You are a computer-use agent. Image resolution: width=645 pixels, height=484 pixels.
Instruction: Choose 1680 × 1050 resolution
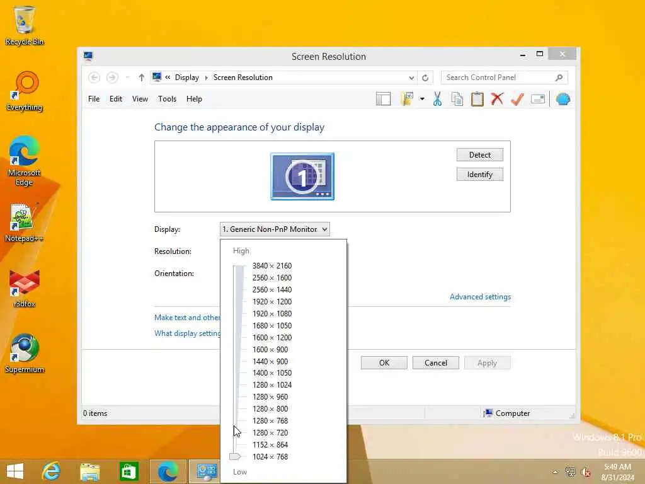pyautogui.click(x=272, y=326)
